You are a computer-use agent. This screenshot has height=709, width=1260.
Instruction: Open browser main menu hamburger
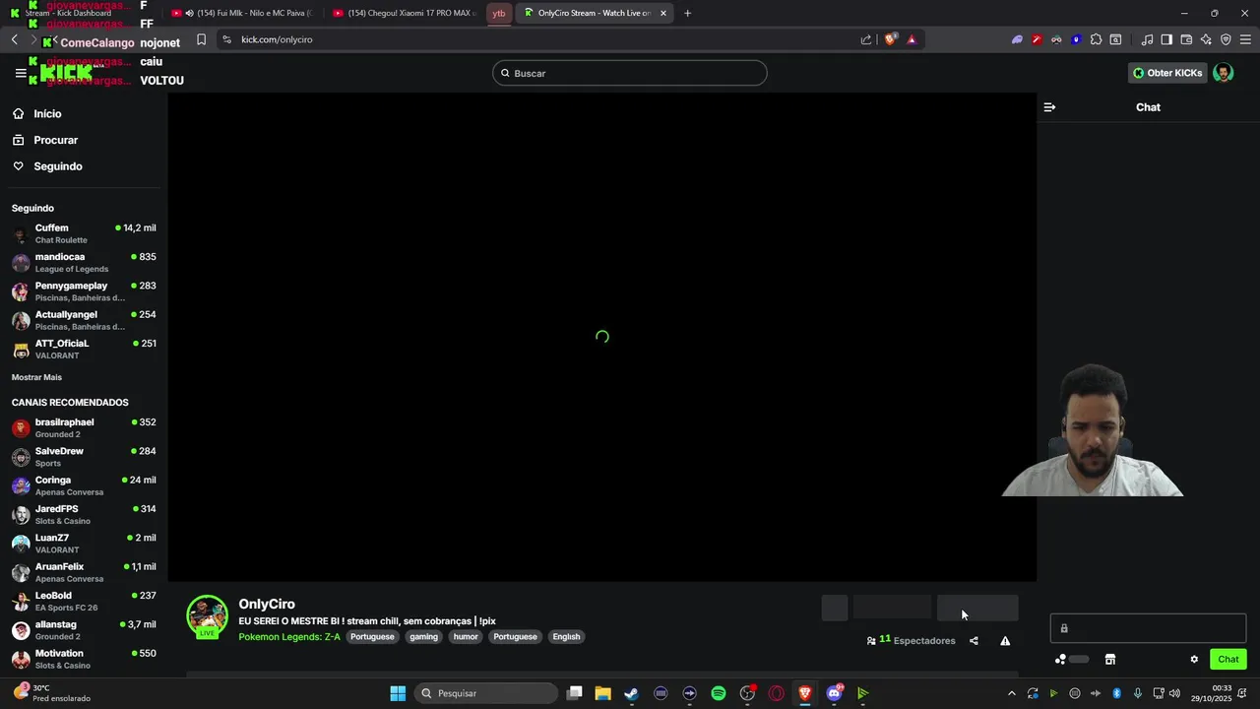(x=1245, y=39)
